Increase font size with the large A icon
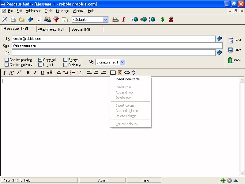Screen dimensions: 245x184 point(12,73)
